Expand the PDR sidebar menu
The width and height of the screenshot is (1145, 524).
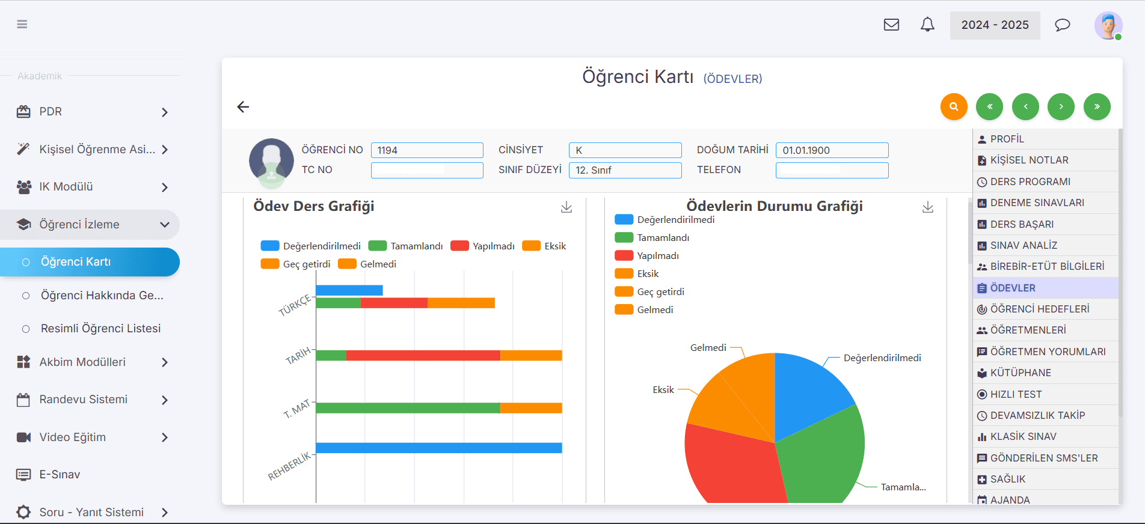tap(90, 112)
